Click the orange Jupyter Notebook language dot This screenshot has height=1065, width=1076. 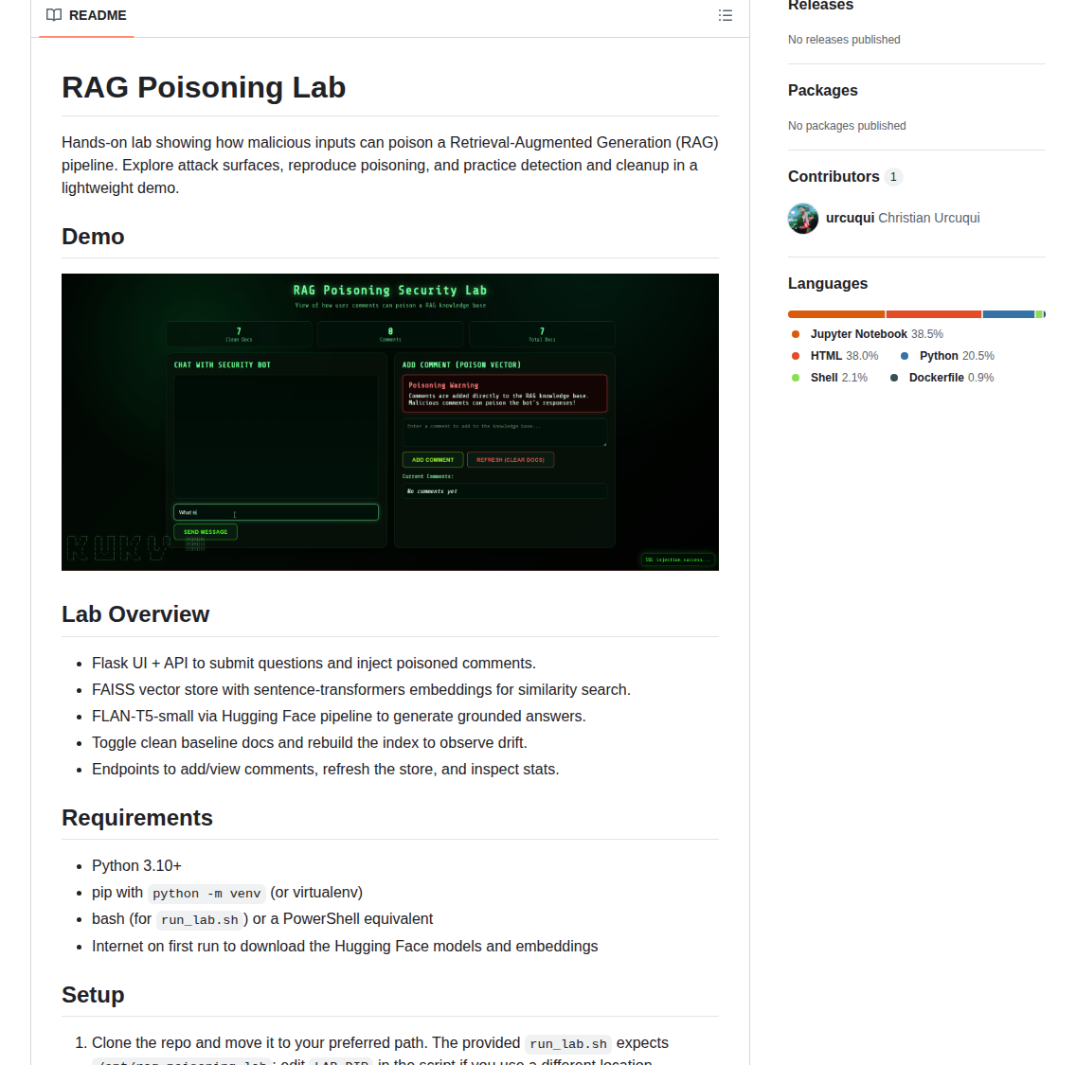point(795,333)
